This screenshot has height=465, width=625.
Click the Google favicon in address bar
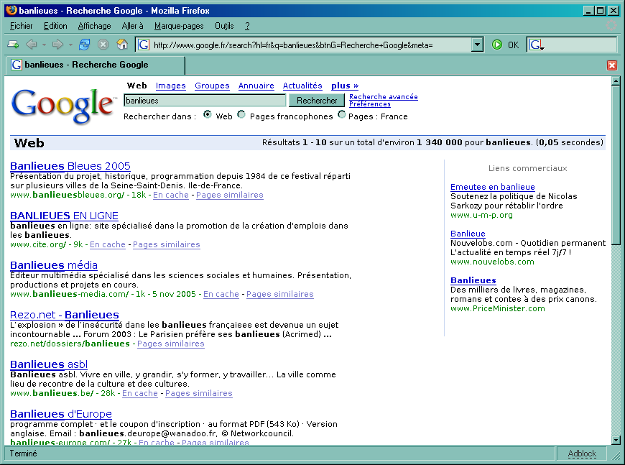[x=144, y=45]
